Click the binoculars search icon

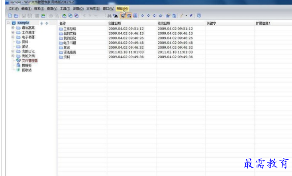click(110, 16)
